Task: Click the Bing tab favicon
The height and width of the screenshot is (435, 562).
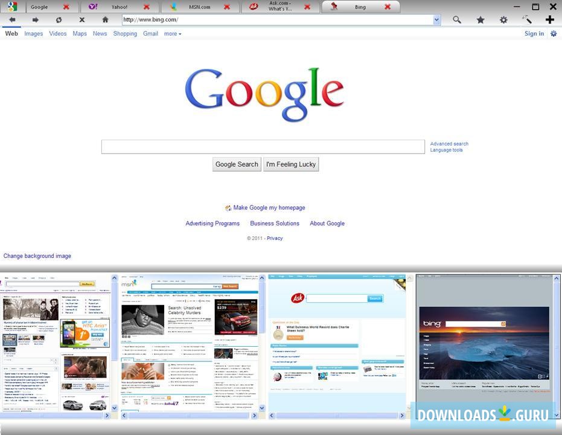Action: (334, 6)
